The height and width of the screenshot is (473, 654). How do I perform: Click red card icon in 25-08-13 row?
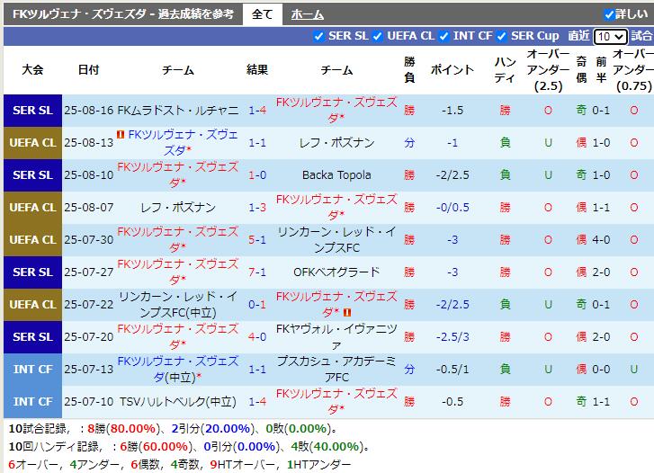(121, 134)
